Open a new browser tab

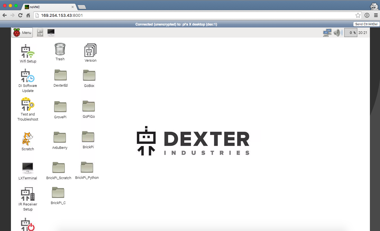[82, 7]
